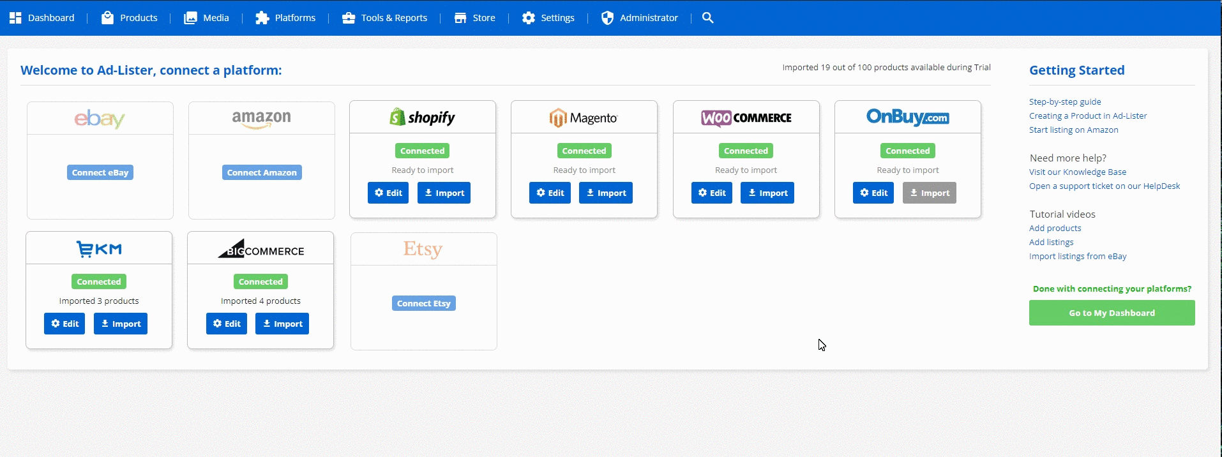Click 'Imported 4 products' text on BigCommerce

[260, 301]
